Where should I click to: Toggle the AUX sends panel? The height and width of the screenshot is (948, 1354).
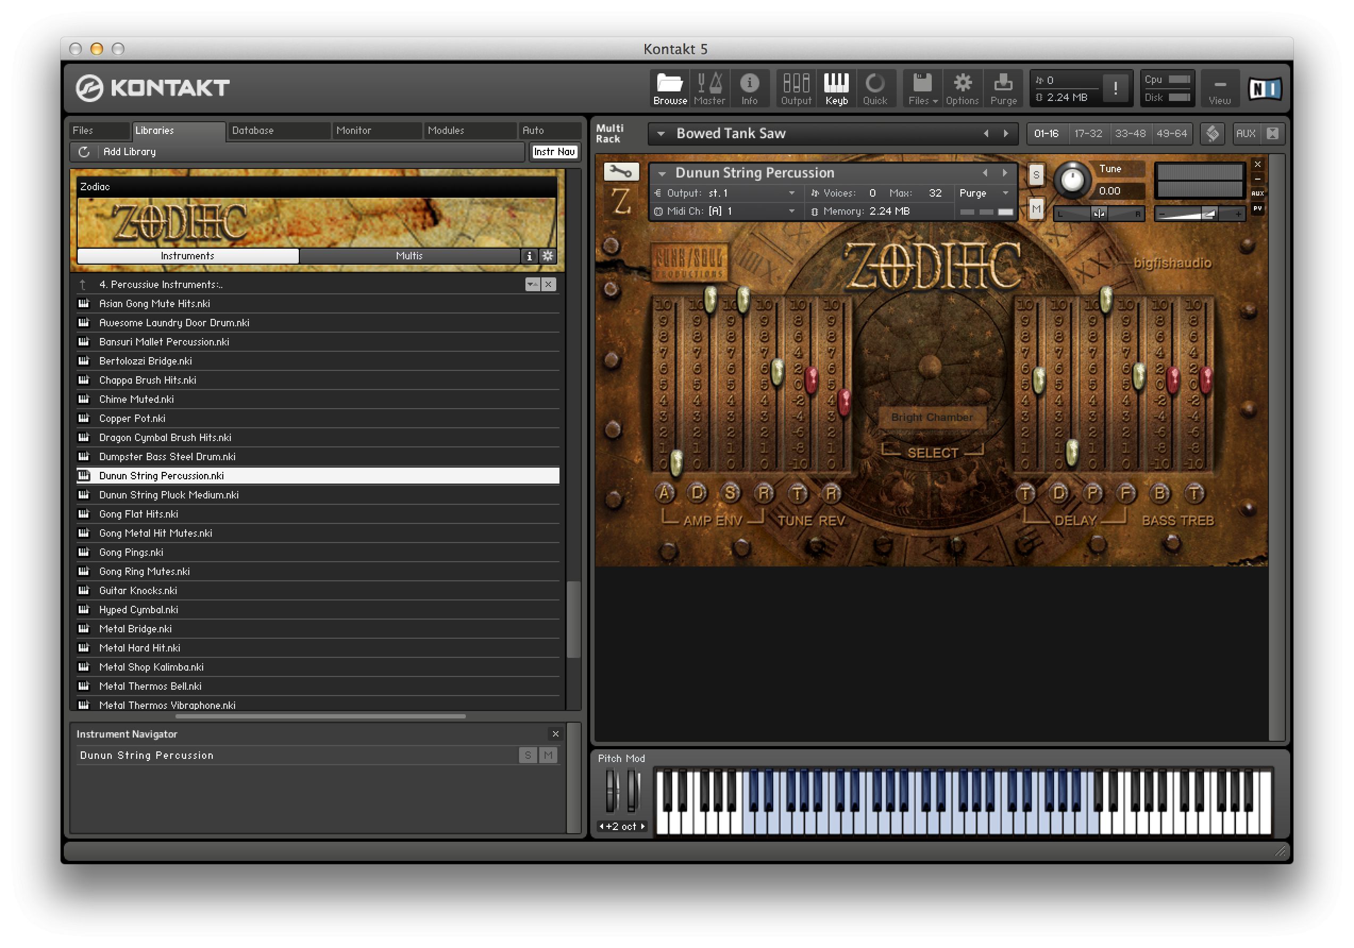pos(1245,134)
